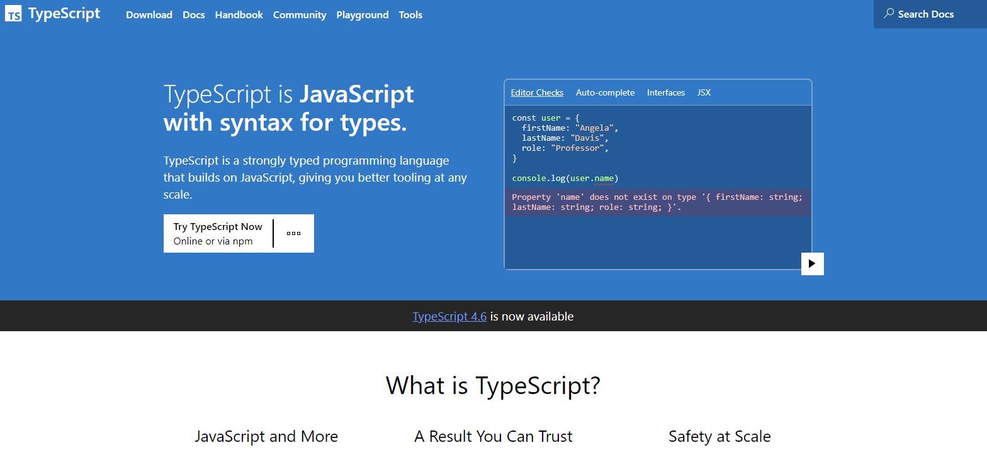This screenshot has width=987, height=455.
Task: Open the Community page
Action: [x=300, y=14]
